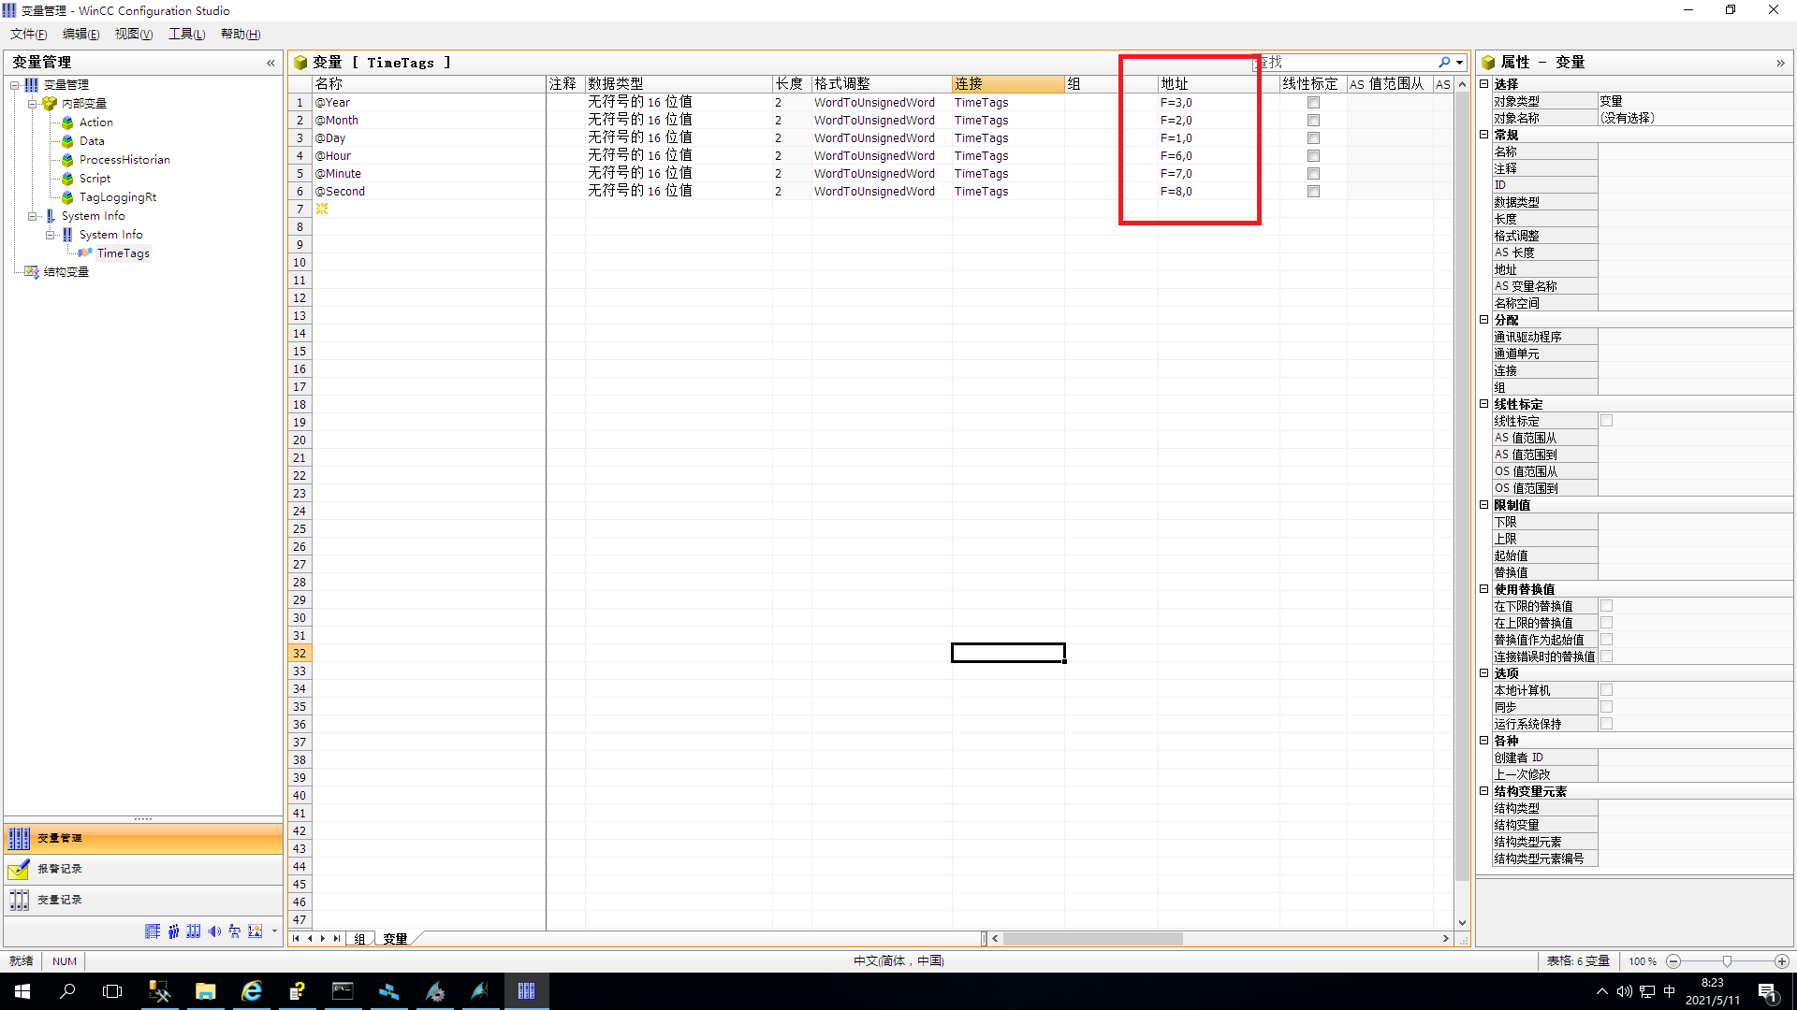Enable 线性标定 checkbox for @Year row
This screenshot has width=1797, height=1010.
(1313, 103)
